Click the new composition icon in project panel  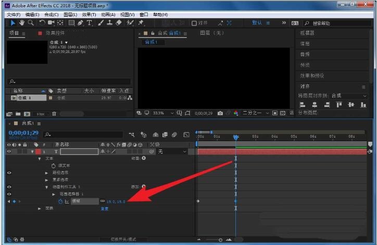27,114
